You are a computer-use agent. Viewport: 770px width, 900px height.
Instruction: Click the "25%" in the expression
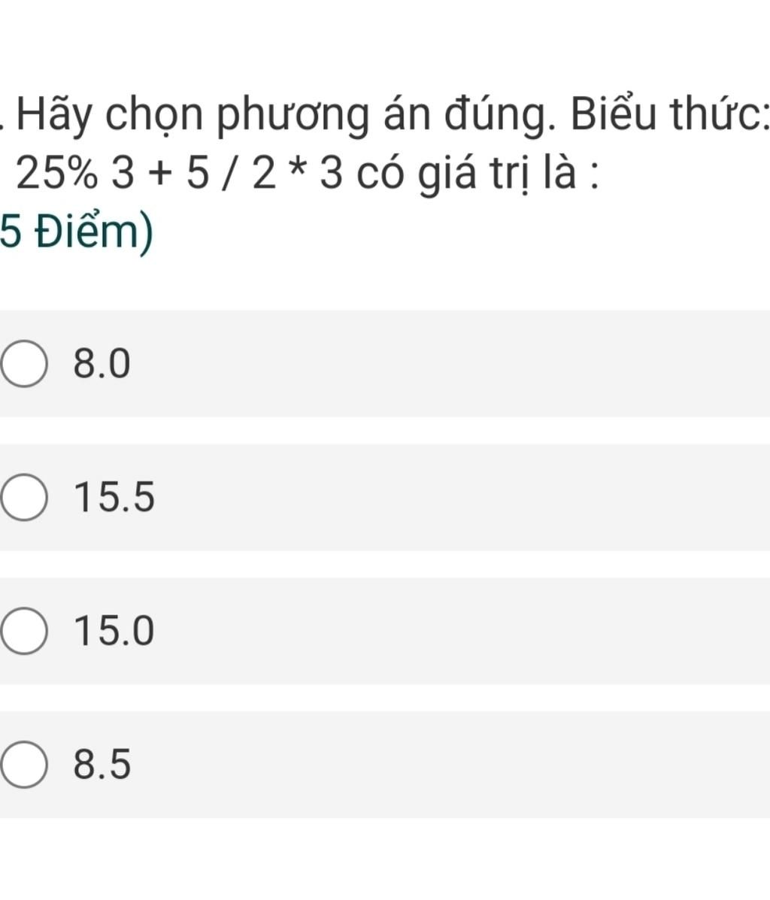click(x=57, y=174)
